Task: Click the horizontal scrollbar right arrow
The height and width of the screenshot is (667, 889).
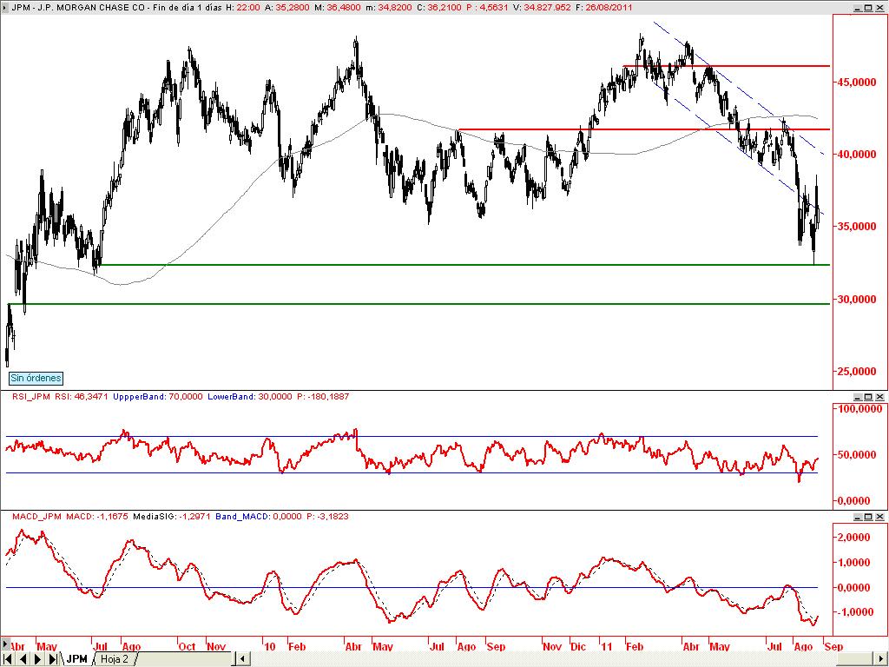Action: tap(882, 658)
